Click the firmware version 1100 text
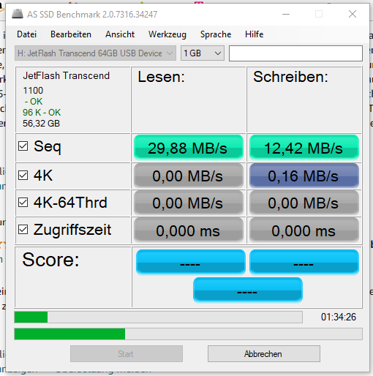The width and height of the screenshot is (373, 376). [x=33, y=91]
